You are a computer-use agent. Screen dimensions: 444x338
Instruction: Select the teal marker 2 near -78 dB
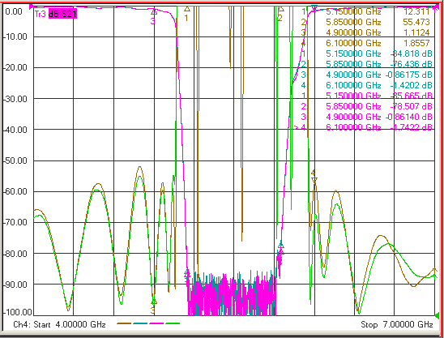point(280,246)
